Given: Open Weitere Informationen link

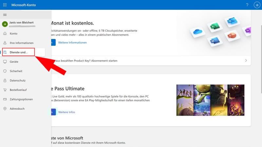Looking at the screenshot, I should click(x=72, y=42).
